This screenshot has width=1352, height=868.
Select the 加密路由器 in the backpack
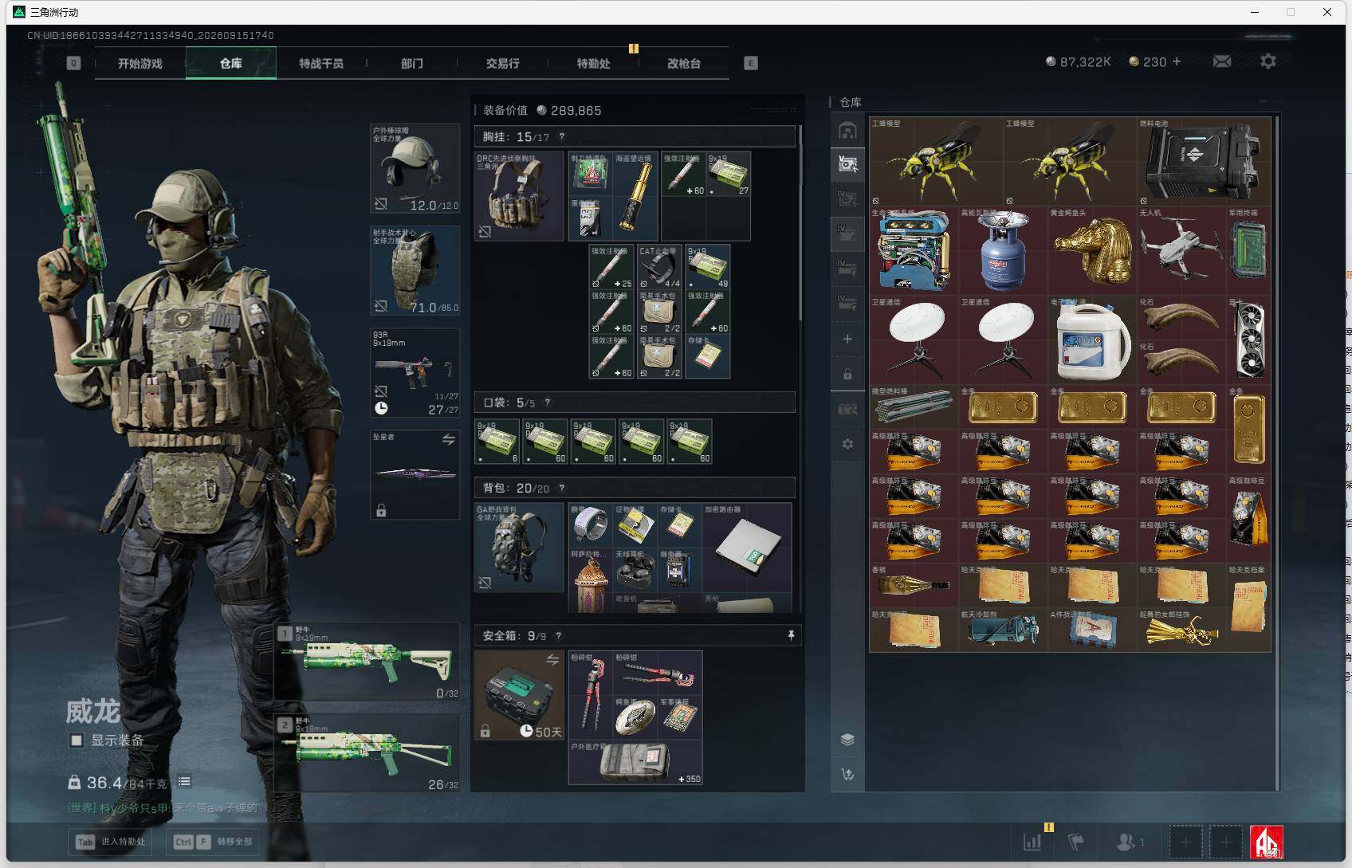click(x=747, y=547)
